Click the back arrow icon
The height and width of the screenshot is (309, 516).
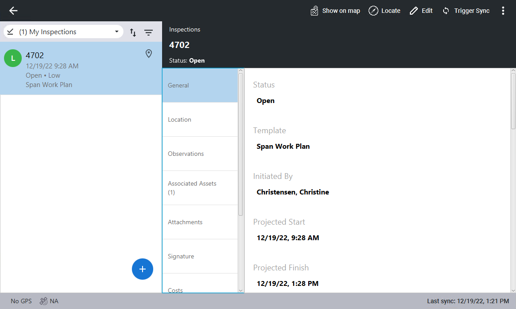click(13, 11)
